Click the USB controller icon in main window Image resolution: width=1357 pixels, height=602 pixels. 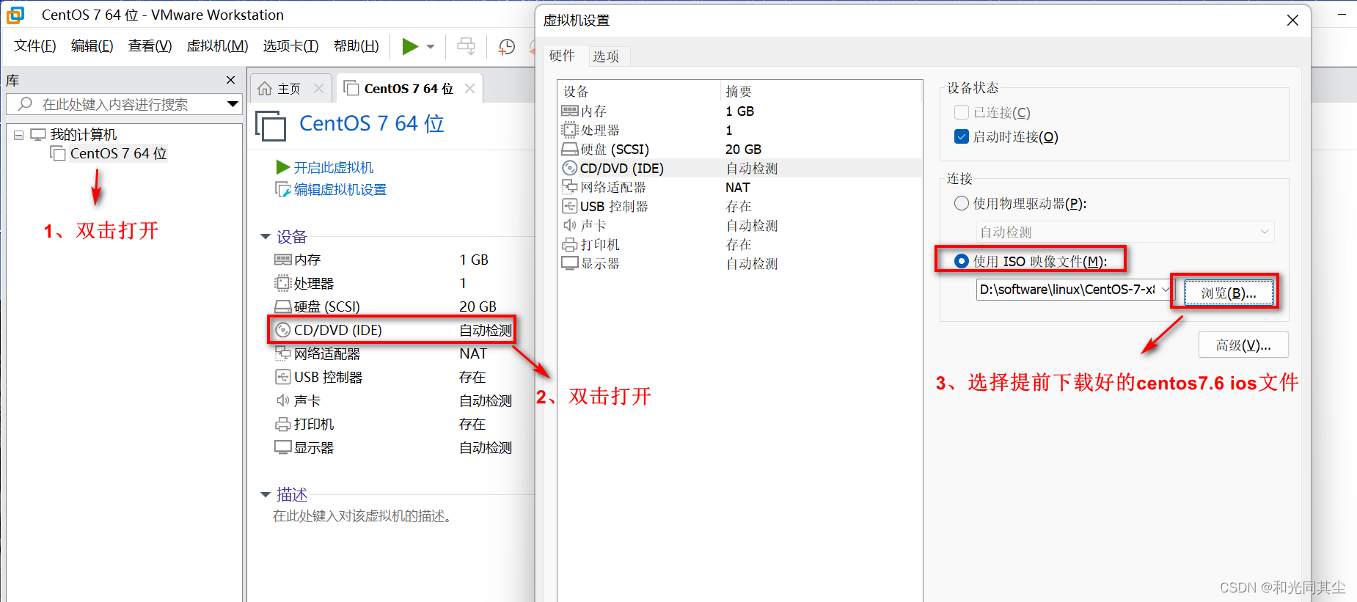pyautogui.click(x=283, y=377)
